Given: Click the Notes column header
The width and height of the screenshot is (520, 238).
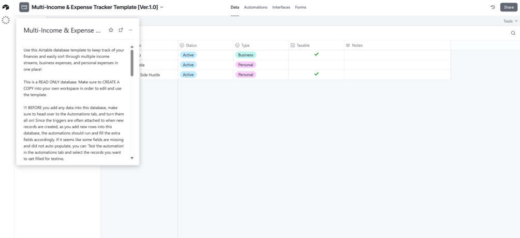Looking at the screenshot, I should 397,46.
